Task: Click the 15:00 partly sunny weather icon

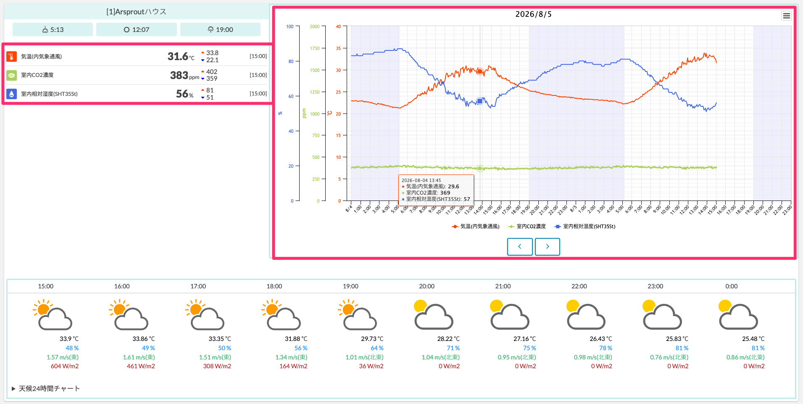Action: (53, 314)
